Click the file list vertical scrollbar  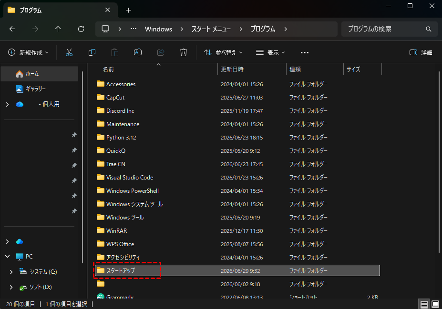pyautogui.click(x=439, y=162)
